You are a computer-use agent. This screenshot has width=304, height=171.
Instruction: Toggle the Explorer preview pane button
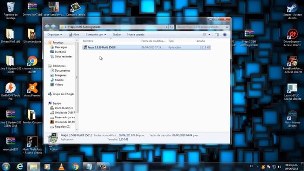coord(217,35)
